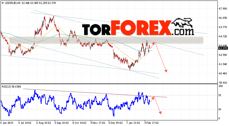Click the RSI 70 level label

point(220,95)
